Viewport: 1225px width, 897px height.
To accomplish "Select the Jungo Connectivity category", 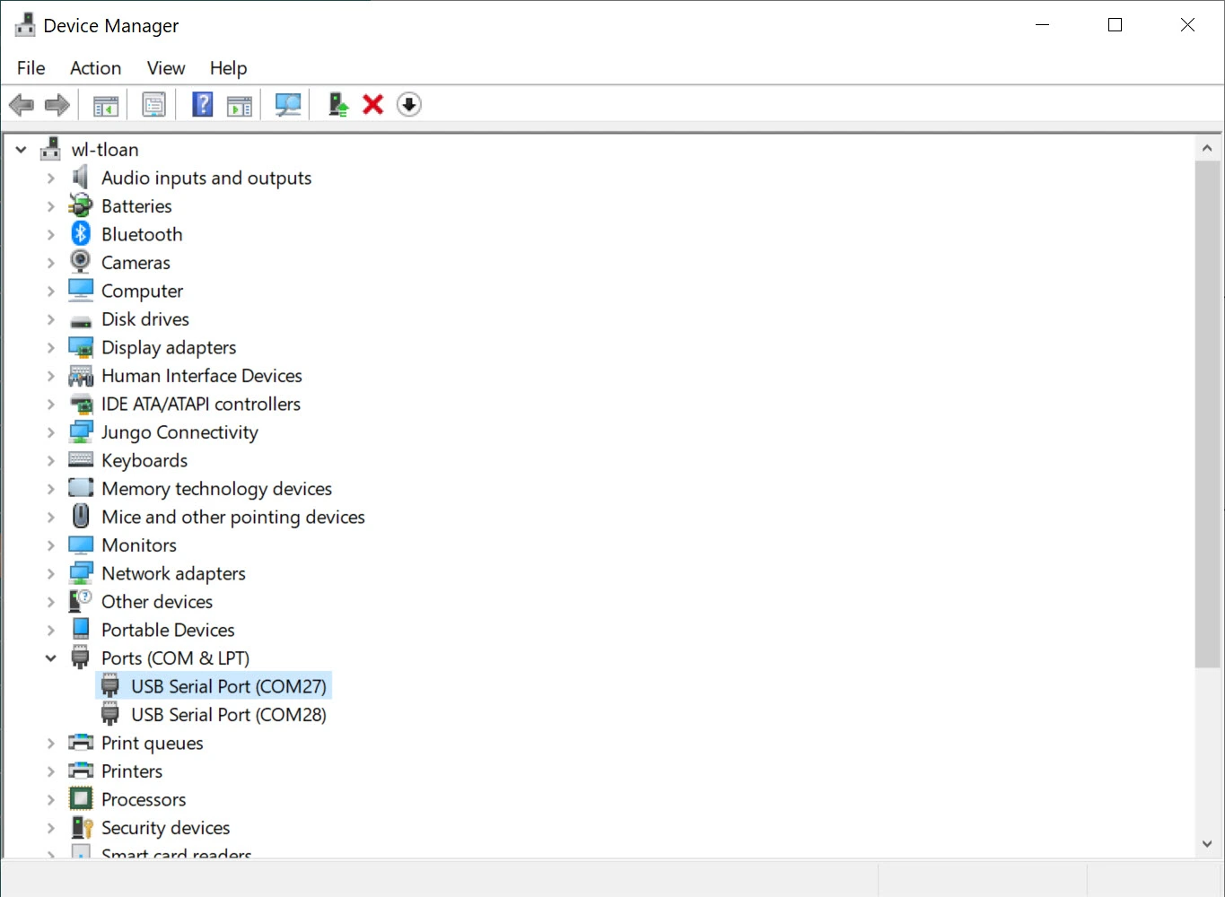I will pos(179,432).
